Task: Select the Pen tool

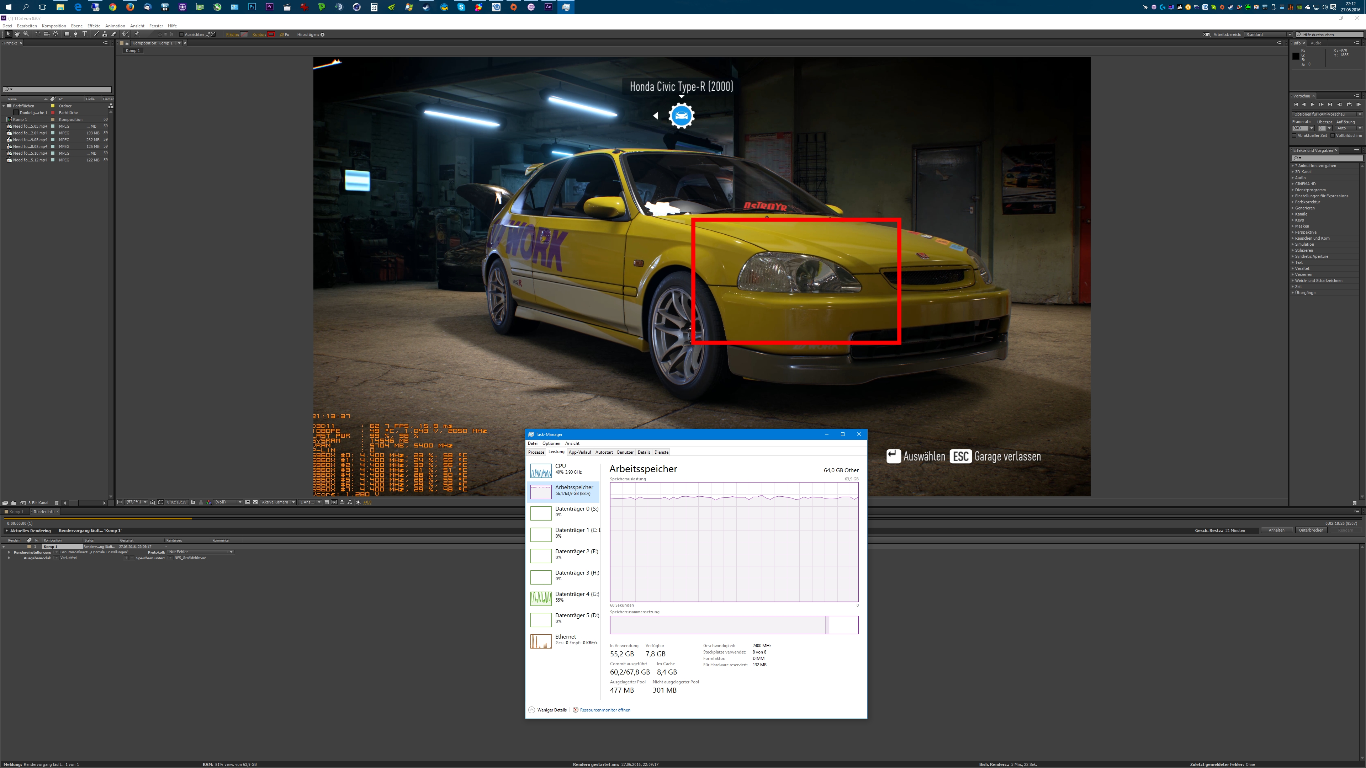Action: tap(76, 34)
